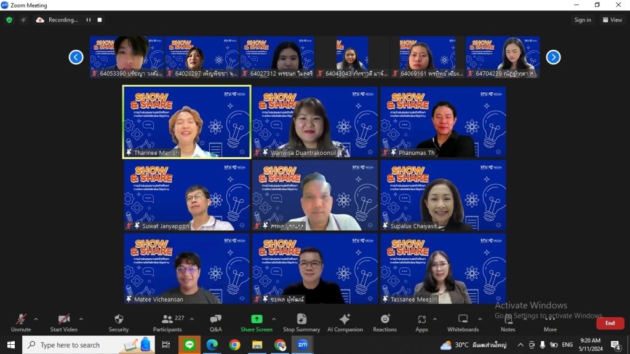Select Suwat Janyapoon's video tile
The height and width of the screenshot is (354, 630).
[187, 195]
